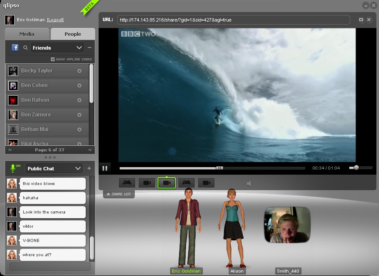Go to next friends page arrow
Image resolution: width=379 pixels, height=276 pixels.
[x=90, y=150]
